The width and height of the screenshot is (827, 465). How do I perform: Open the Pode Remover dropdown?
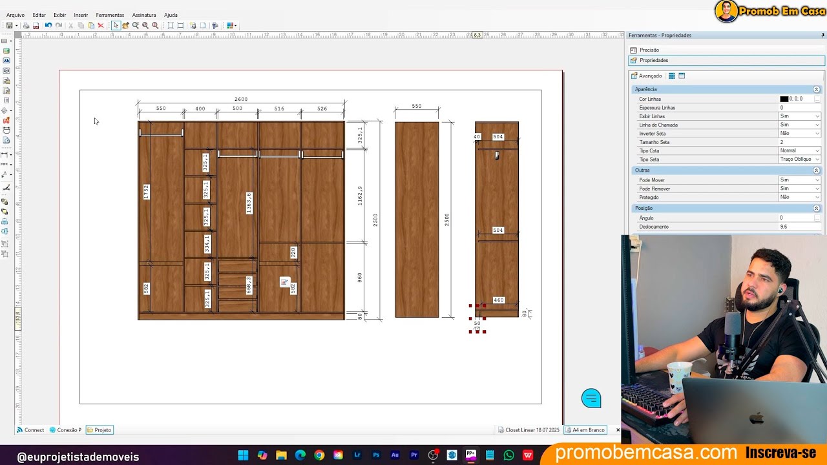817,189
